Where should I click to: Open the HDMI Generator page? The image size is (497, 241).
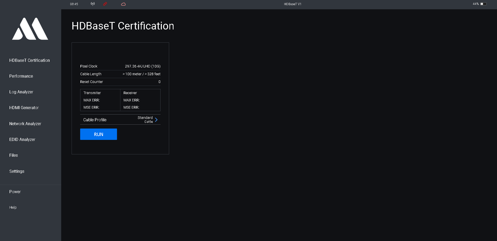pyautogui.click(x=24, y=108)
